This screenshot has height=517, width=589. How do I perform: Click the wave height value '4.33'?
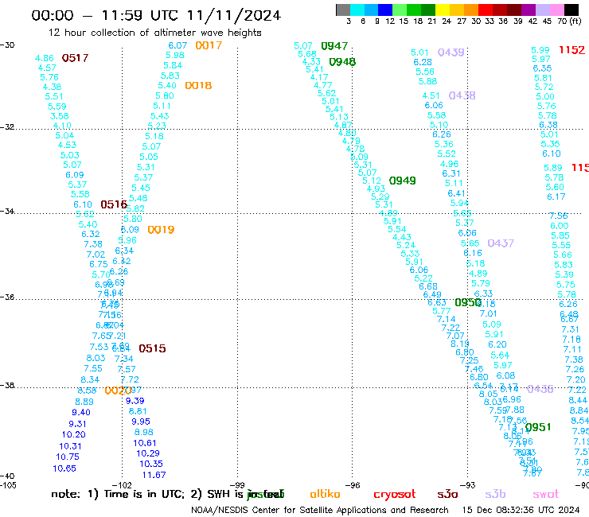(311, 61)
